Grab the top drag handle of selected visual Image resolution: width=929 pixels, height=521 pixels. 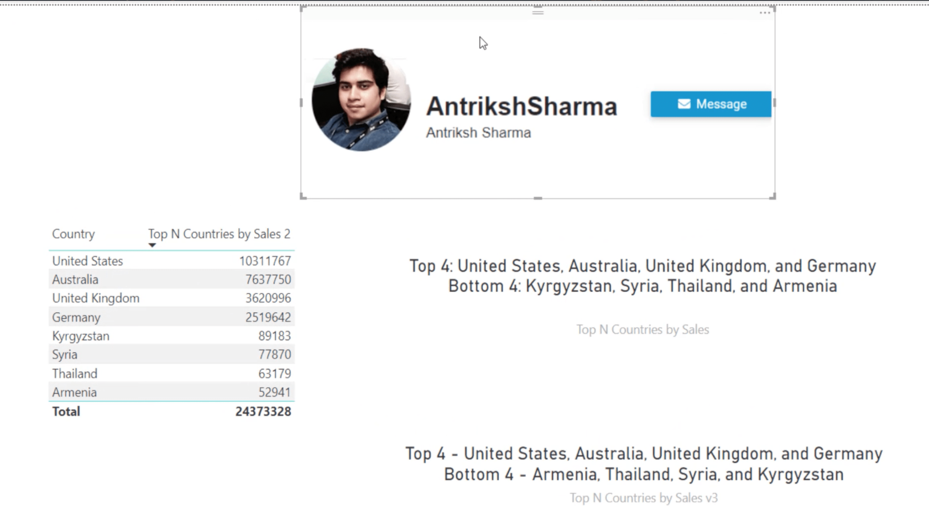[537, 12]
